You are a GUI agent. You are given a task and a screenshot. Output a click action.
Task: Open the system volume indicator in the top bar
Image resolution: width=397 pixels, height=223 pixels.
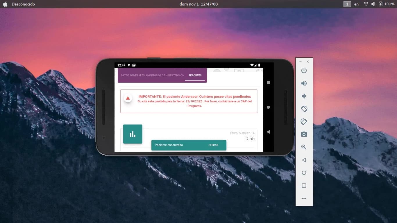373,4
